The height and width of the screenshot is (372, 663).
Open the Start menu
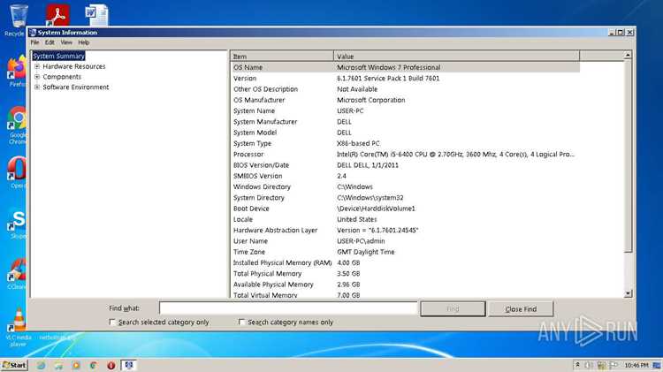point(14,365)
